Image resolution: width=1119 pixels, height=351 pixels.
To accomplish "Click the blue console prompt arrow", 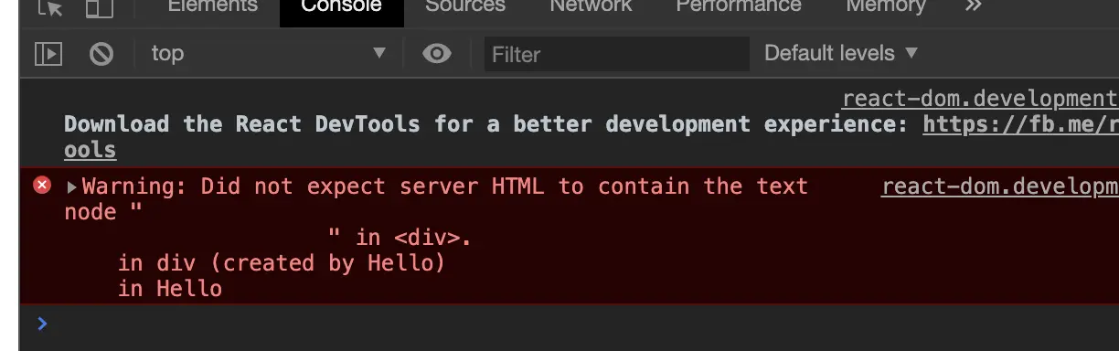I will (x=41, y=323).
